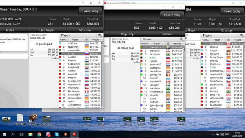Switch ENG input language indicator
This screenshot has height=138, width=245.
227,134
